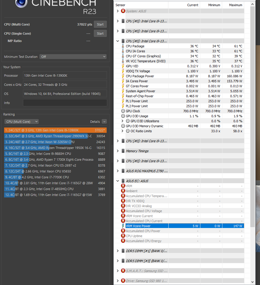Click the PL1 Power Limit bolt icon
This screenshot has width=260, height=285.
123,101
